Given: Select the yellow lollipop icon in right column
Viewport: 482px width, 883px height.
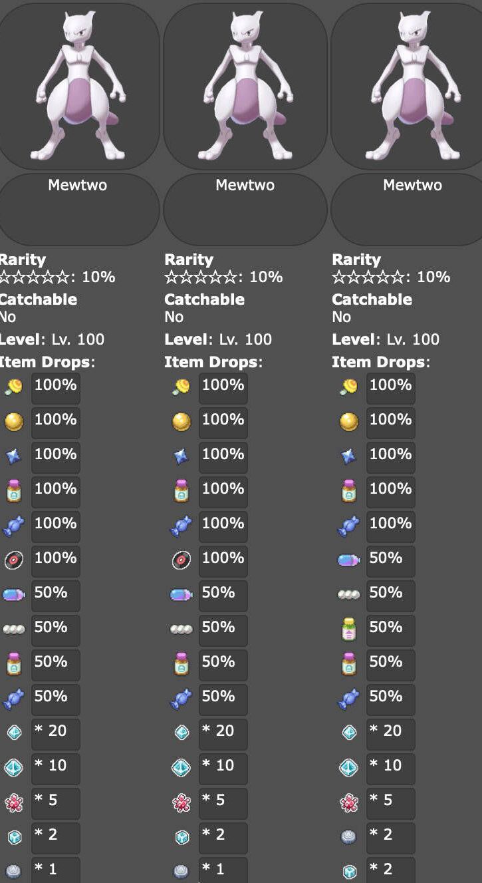Looking at the screenshot, I should 348,386.
